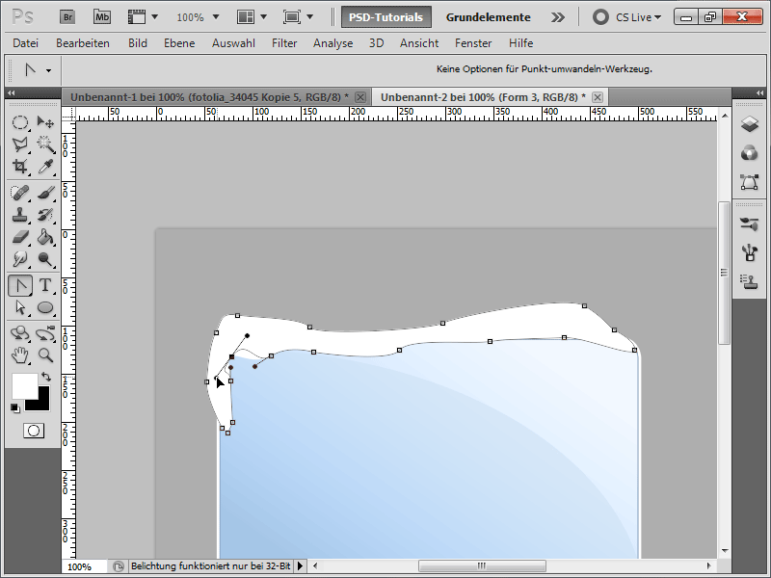Choose the Brush tool
The image size is (771, 578).
[45, 193]
